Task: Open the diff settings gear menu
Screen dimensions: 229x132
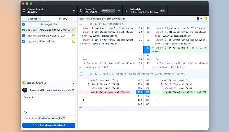Action: pyautogui.click(x=199, y=19)
